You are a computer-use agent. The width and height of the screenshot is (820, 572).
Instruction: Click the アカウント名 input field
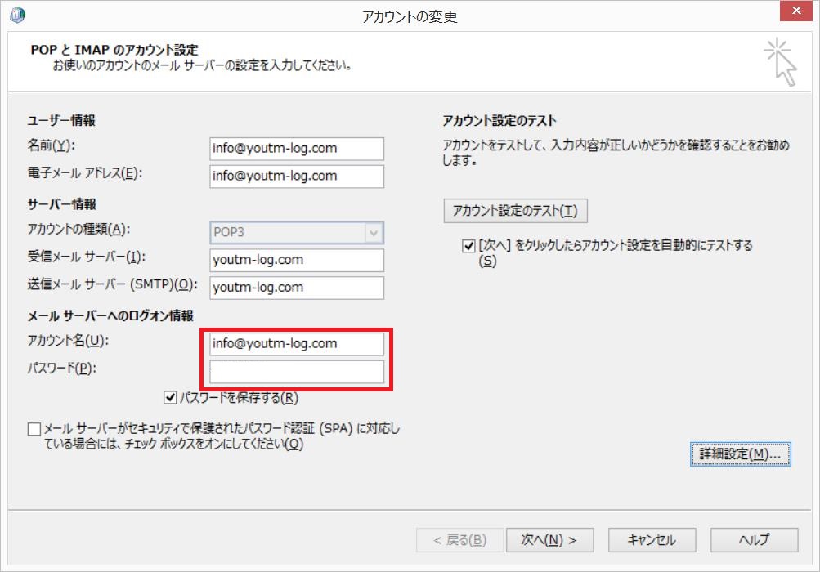click(297, 344)
